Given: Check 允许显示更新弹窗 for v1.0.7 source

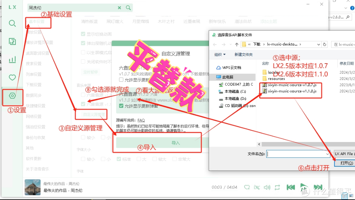Looking at the screenshot, I should point(121,80).
